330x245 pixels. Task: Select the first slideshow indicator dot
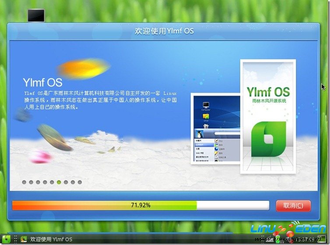coord(24,182)
